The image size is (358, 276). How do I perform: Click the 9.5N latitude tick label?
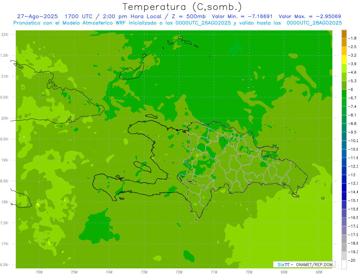pyautogui.click(x=4, y=139)
